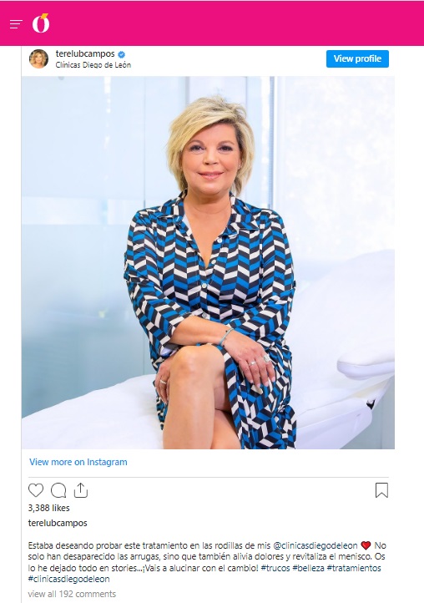Image resolution: width=424 pixels, height=603 pixels.
Task: Open the embedded Instagram photo
Action: coord(208,262)
